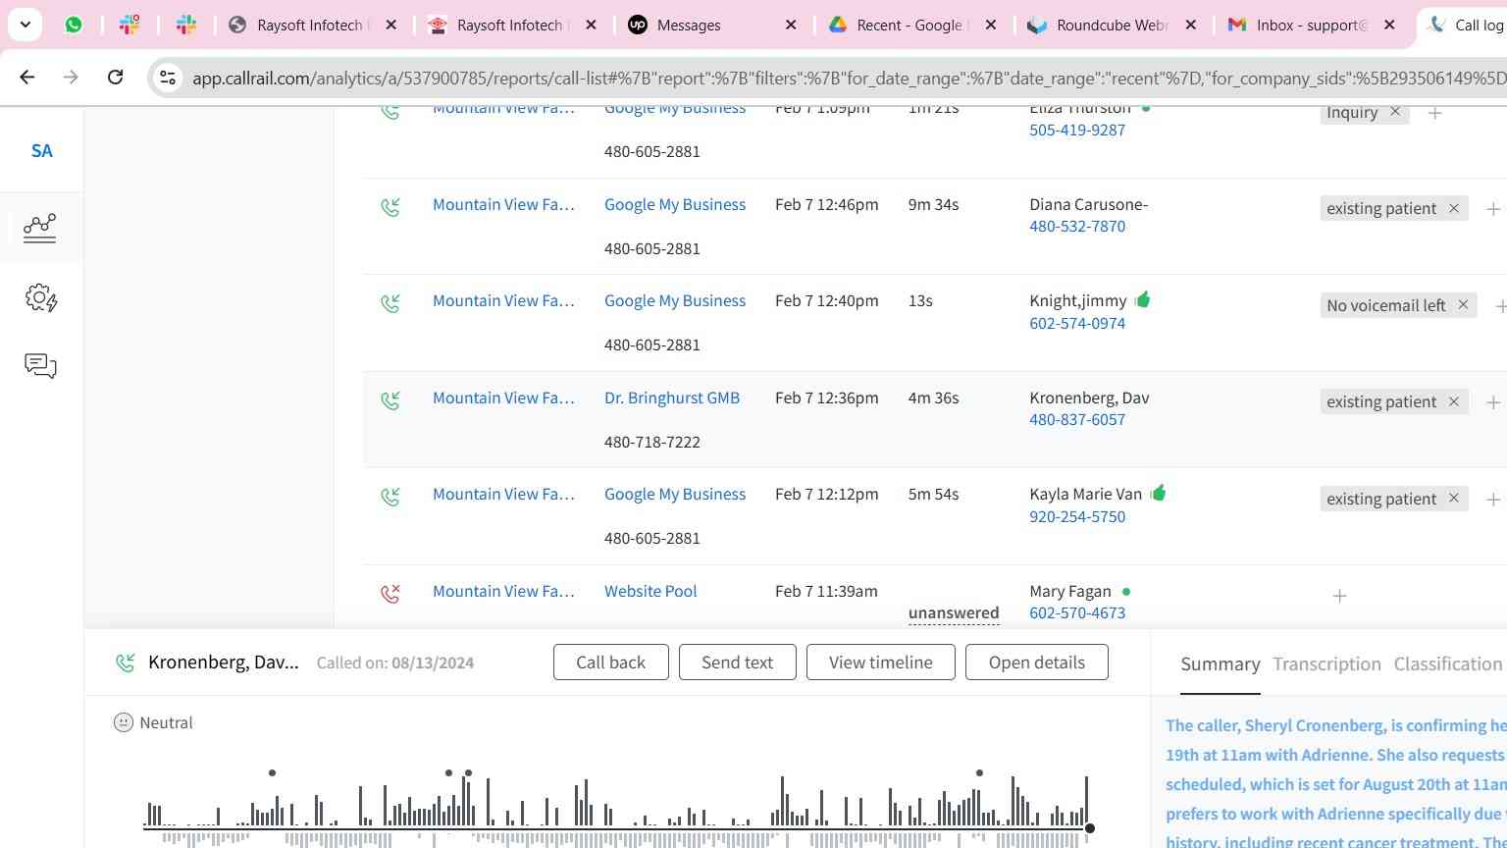Add a tag to Eliza Thurston call
1507x848 pixels.
1434,113
